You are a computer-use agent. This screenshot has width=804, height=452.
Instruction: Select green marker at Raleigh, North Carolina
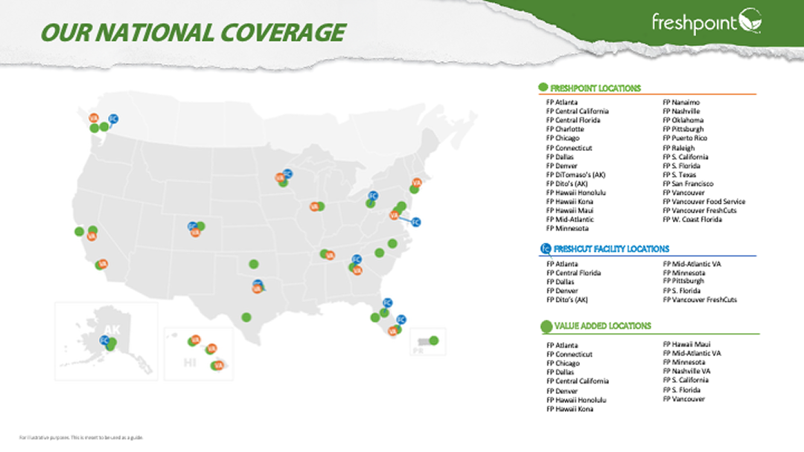pos(392,244)
